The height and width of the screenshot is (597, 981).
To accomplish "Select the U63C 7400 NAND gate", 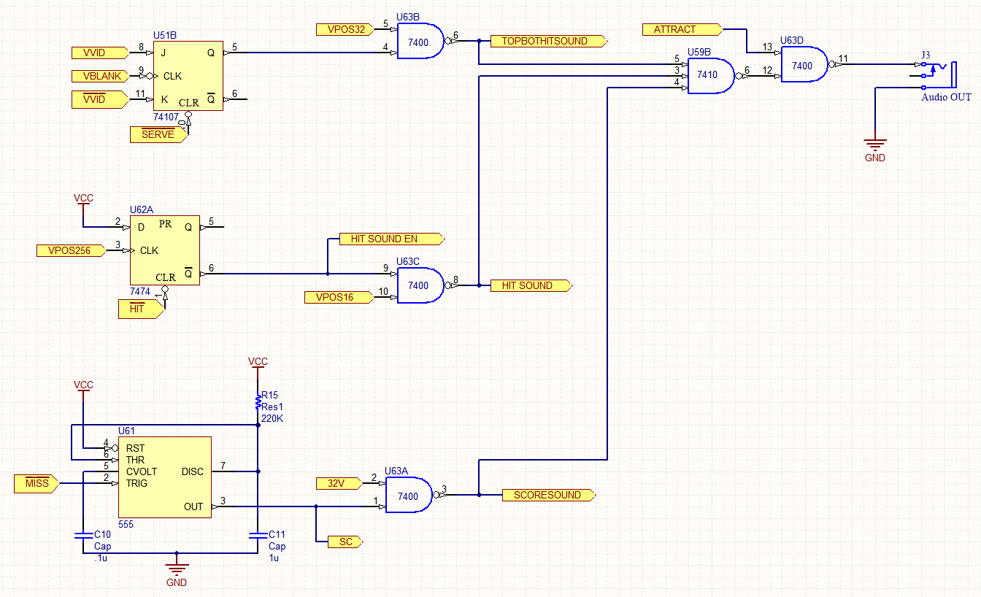I will pyautogui.click(x=422, y=285).
